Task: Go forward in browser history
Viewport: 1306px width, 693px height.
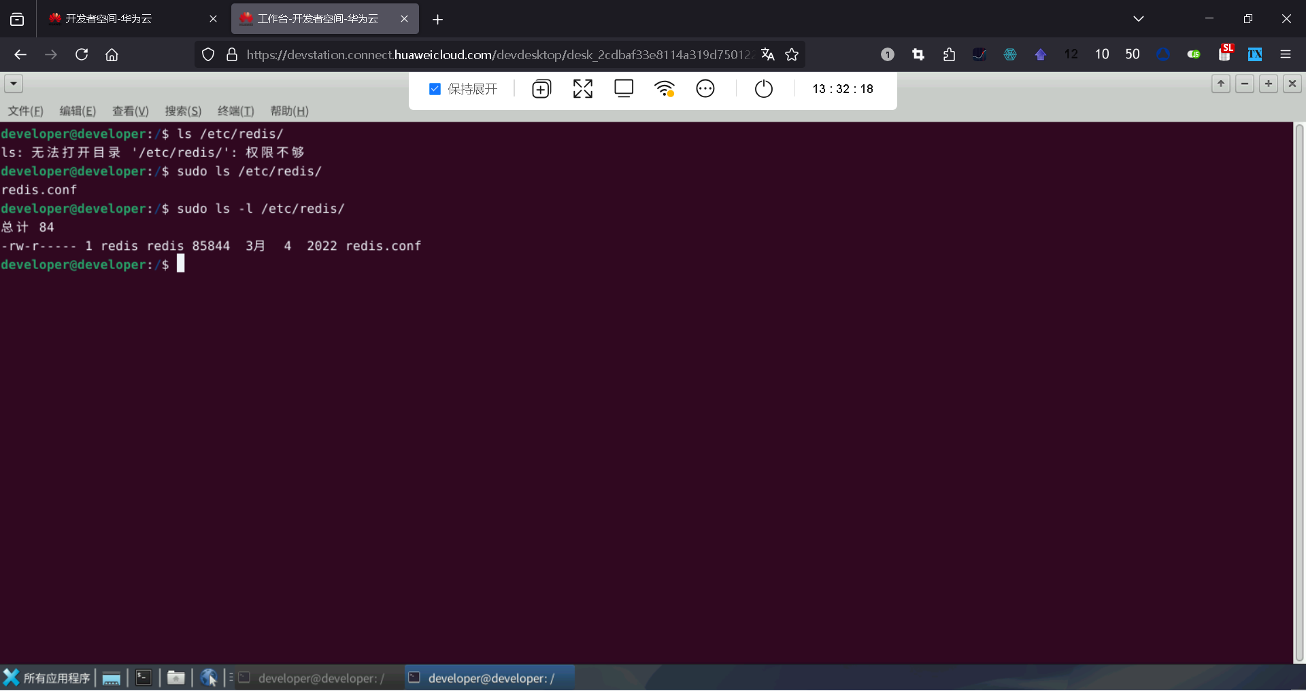Action: tap(51, 54)
